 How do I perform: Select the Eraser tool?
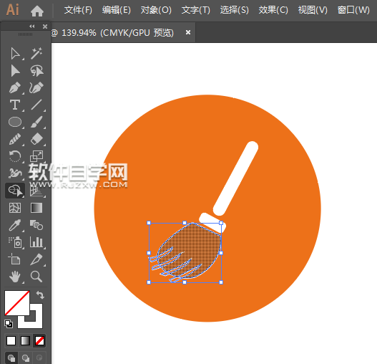[x=36, y=139]
